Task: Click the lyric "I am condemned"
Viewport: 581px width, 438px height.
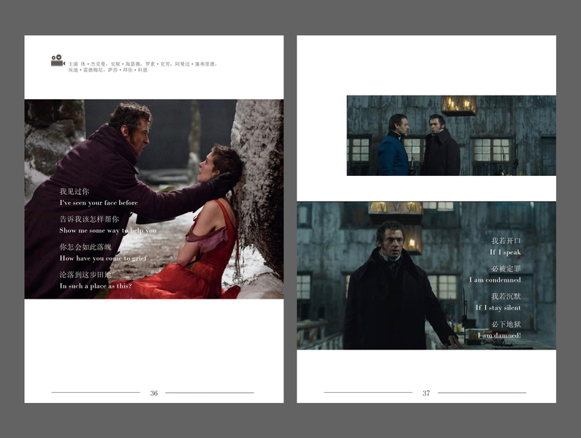Action: [x=495, y=280]
